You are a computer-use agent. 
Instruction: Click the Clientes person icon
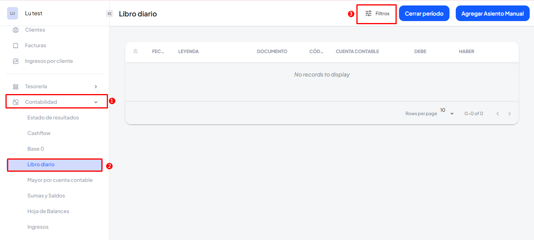[16, 30]
